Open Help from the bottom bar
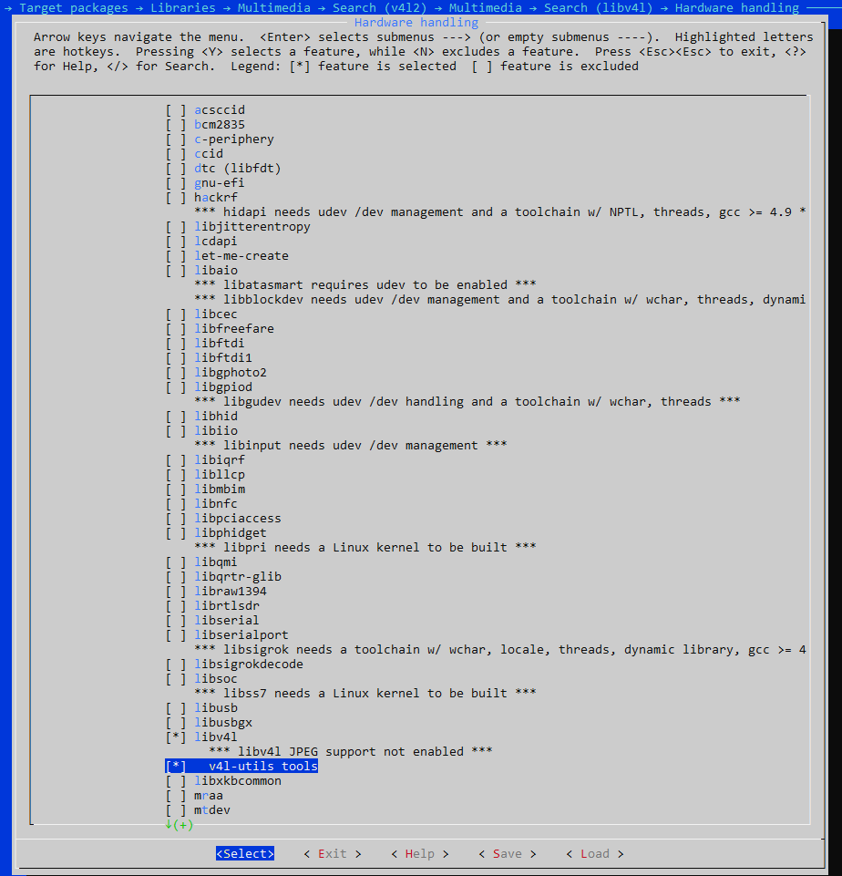The width and height of the screenshot is (842, 876). click(420, 853)
